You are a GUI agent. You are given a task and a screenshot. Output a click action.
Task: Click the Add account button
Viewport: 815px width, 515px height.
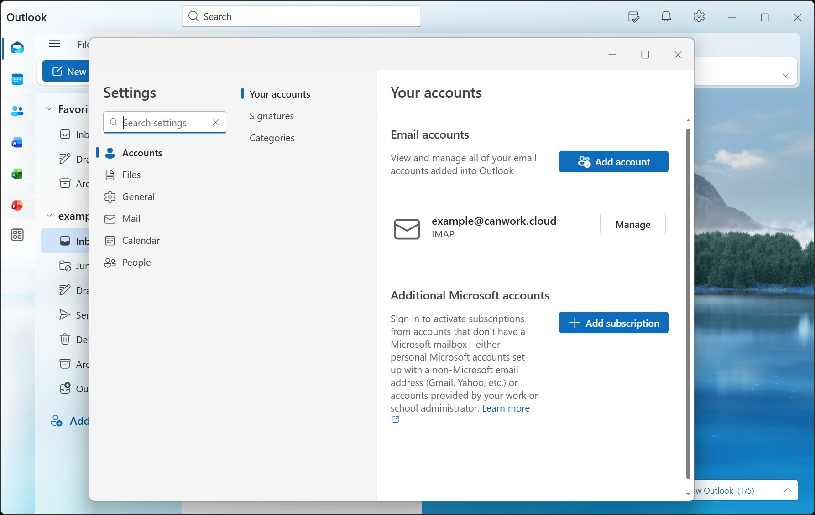pos(613,162)
